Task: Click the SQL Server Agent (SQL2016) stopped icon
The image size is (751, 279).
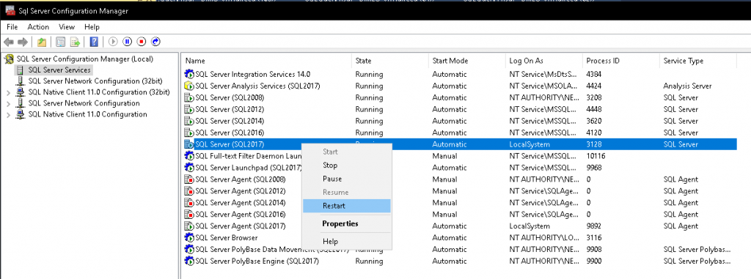Action: pos(189,215)
